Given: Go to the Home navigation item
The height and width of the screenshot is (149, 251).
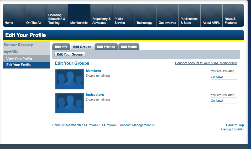Looking at the screenshot, I should tap(13, 15).
